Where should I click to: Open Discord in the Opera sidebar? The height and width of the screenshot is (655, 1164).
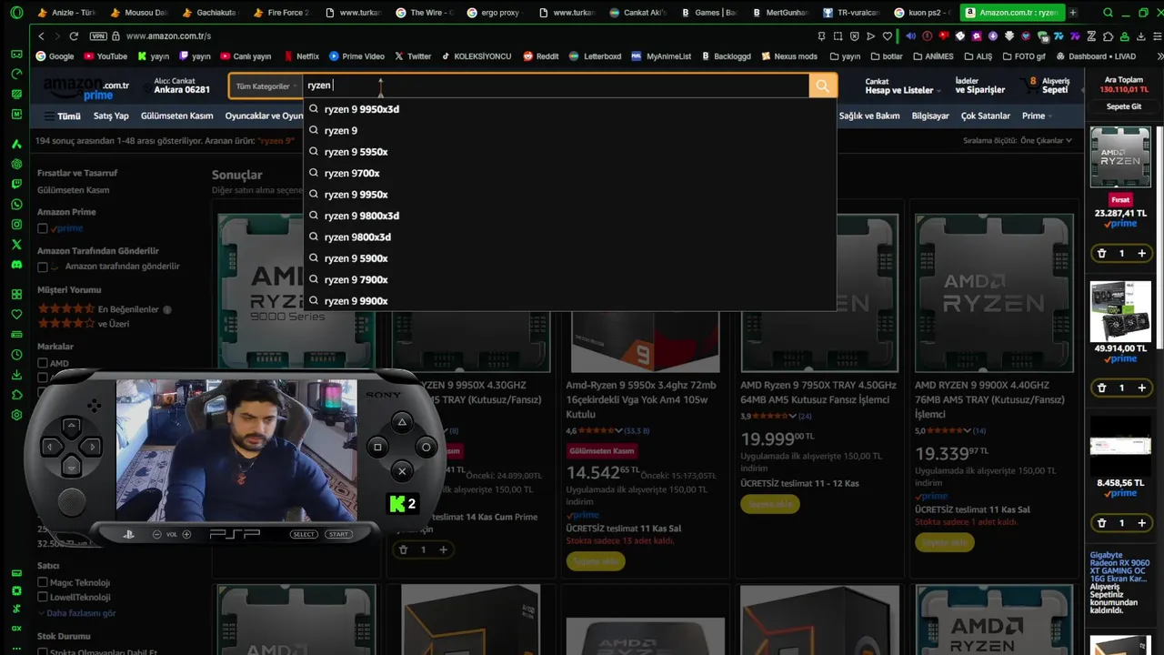16,265
